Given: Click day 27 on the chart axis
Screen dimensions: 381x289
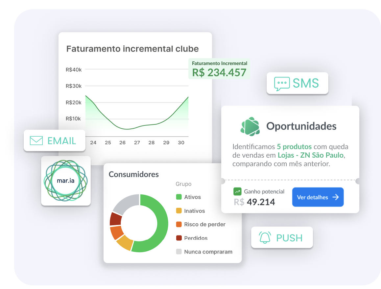Looking at the screenshot, I should 137,143.
